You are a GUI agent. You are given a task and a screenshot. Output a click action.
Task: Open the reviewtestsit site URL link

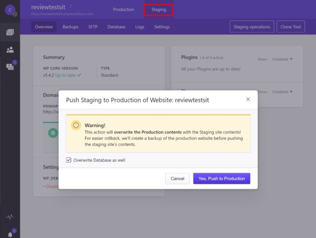pos(62,14)
